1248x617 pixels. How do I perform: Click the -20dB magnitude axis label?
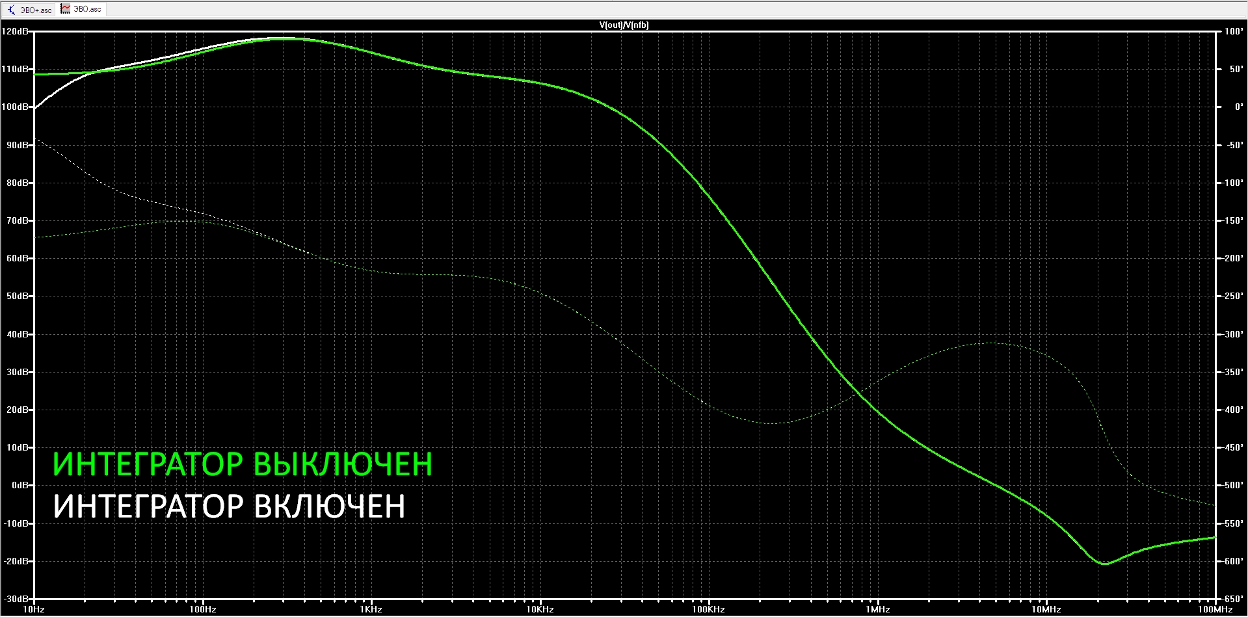16,561
